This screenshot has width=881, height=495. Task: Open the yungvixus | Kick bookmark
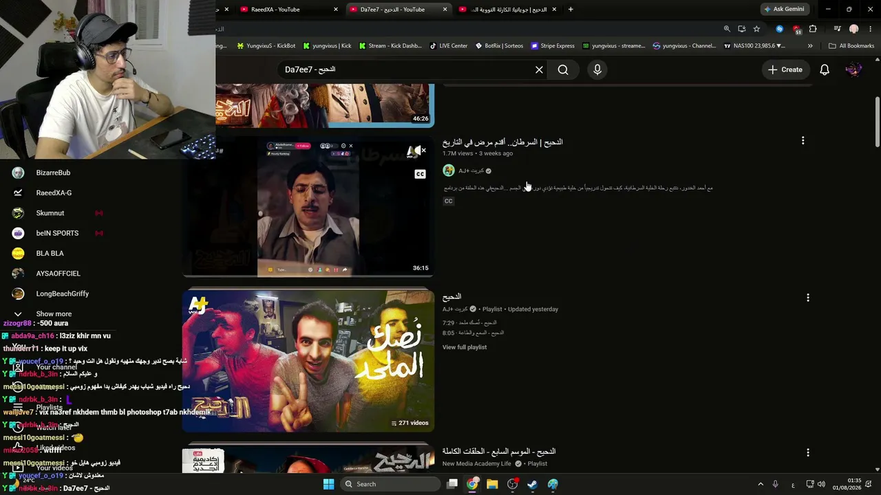[327, 46]
